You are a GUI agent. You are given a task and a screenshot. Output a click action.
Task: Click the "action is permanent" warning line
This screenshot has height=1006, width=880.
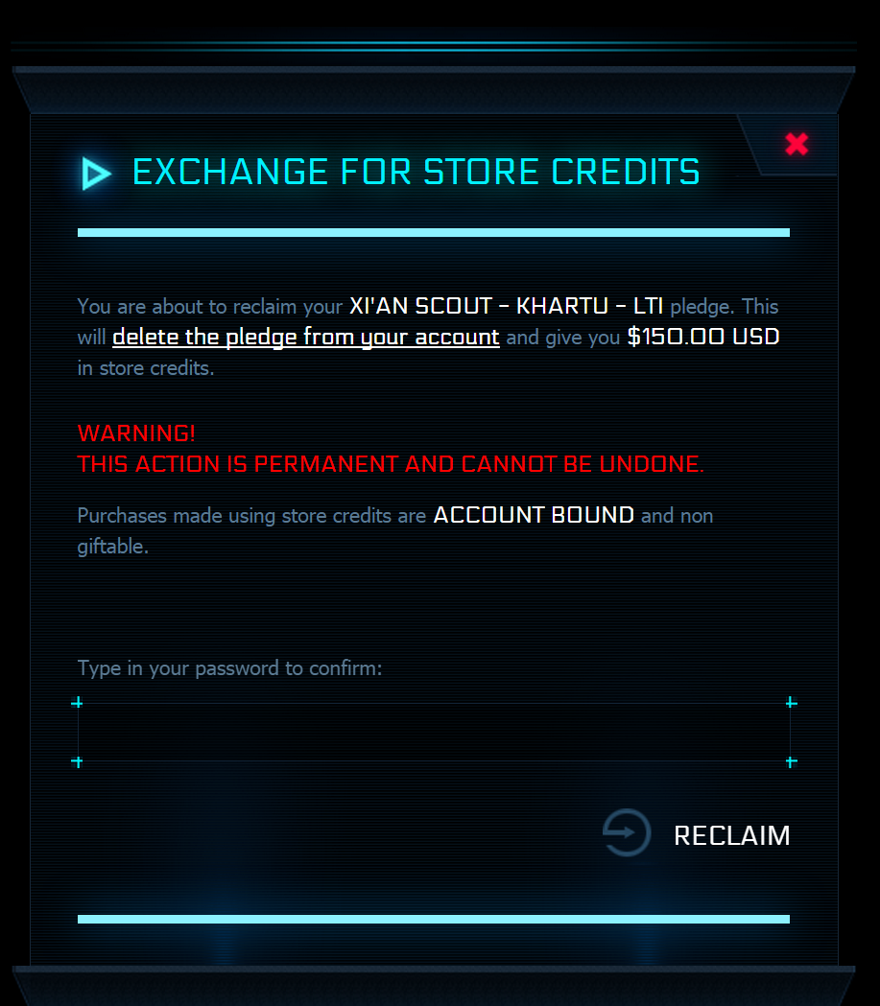pyautogui.click(x=391, y=464)
